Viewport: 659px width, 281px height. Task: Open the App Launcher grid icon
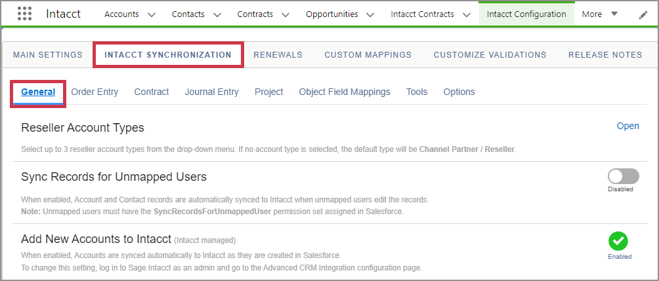24,14
